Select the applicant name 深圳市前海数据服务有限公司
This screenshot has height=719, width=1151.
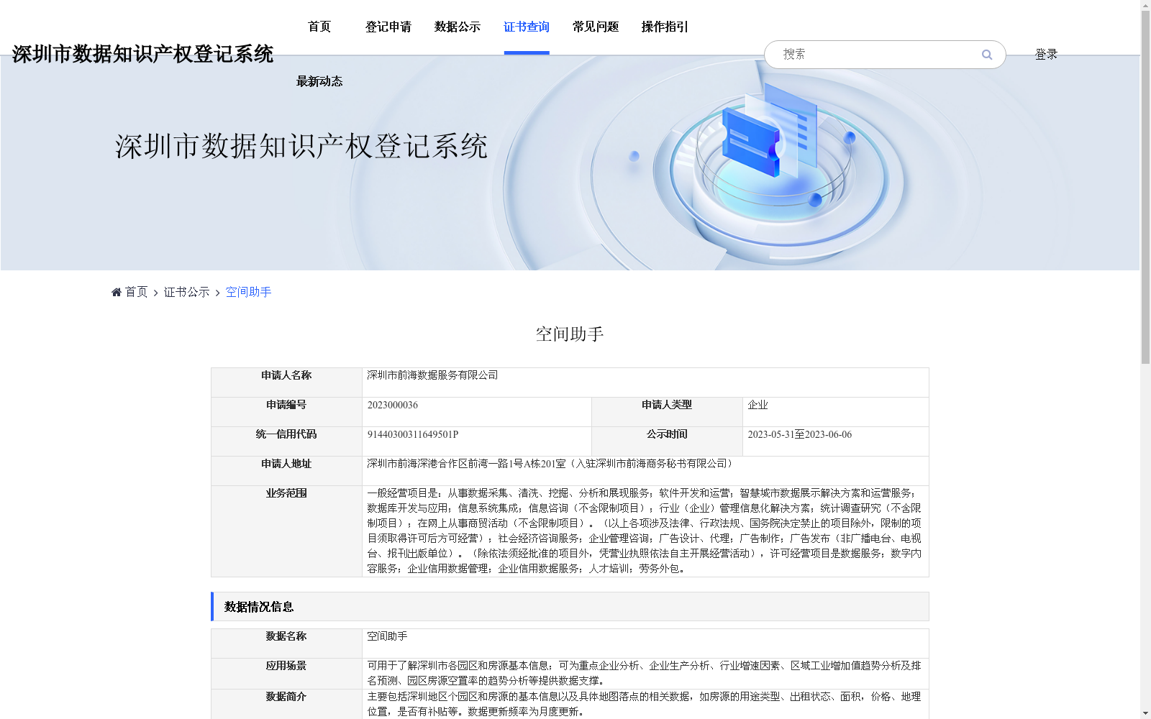pyautogui.click(x=433, y=375)
